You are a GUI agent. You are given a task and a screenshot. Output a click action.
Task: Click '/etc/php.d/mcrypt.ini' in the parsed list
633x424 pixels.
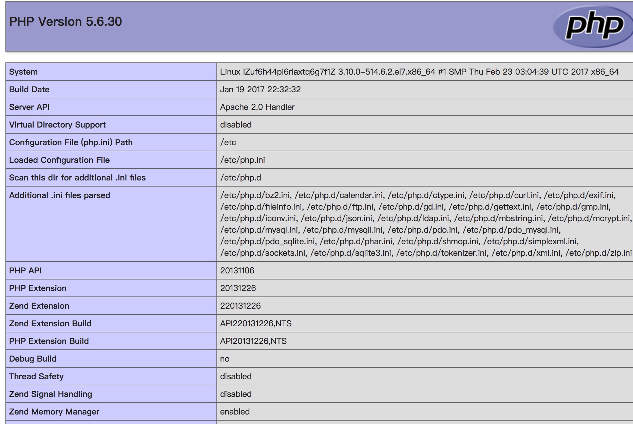click(589, 218)
